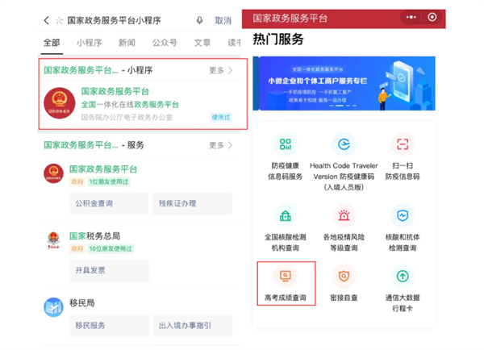The height and width of the screenshot is (350, 484).
Task: Tap the 取消 cancel link
Action: [x=223, y=21]
